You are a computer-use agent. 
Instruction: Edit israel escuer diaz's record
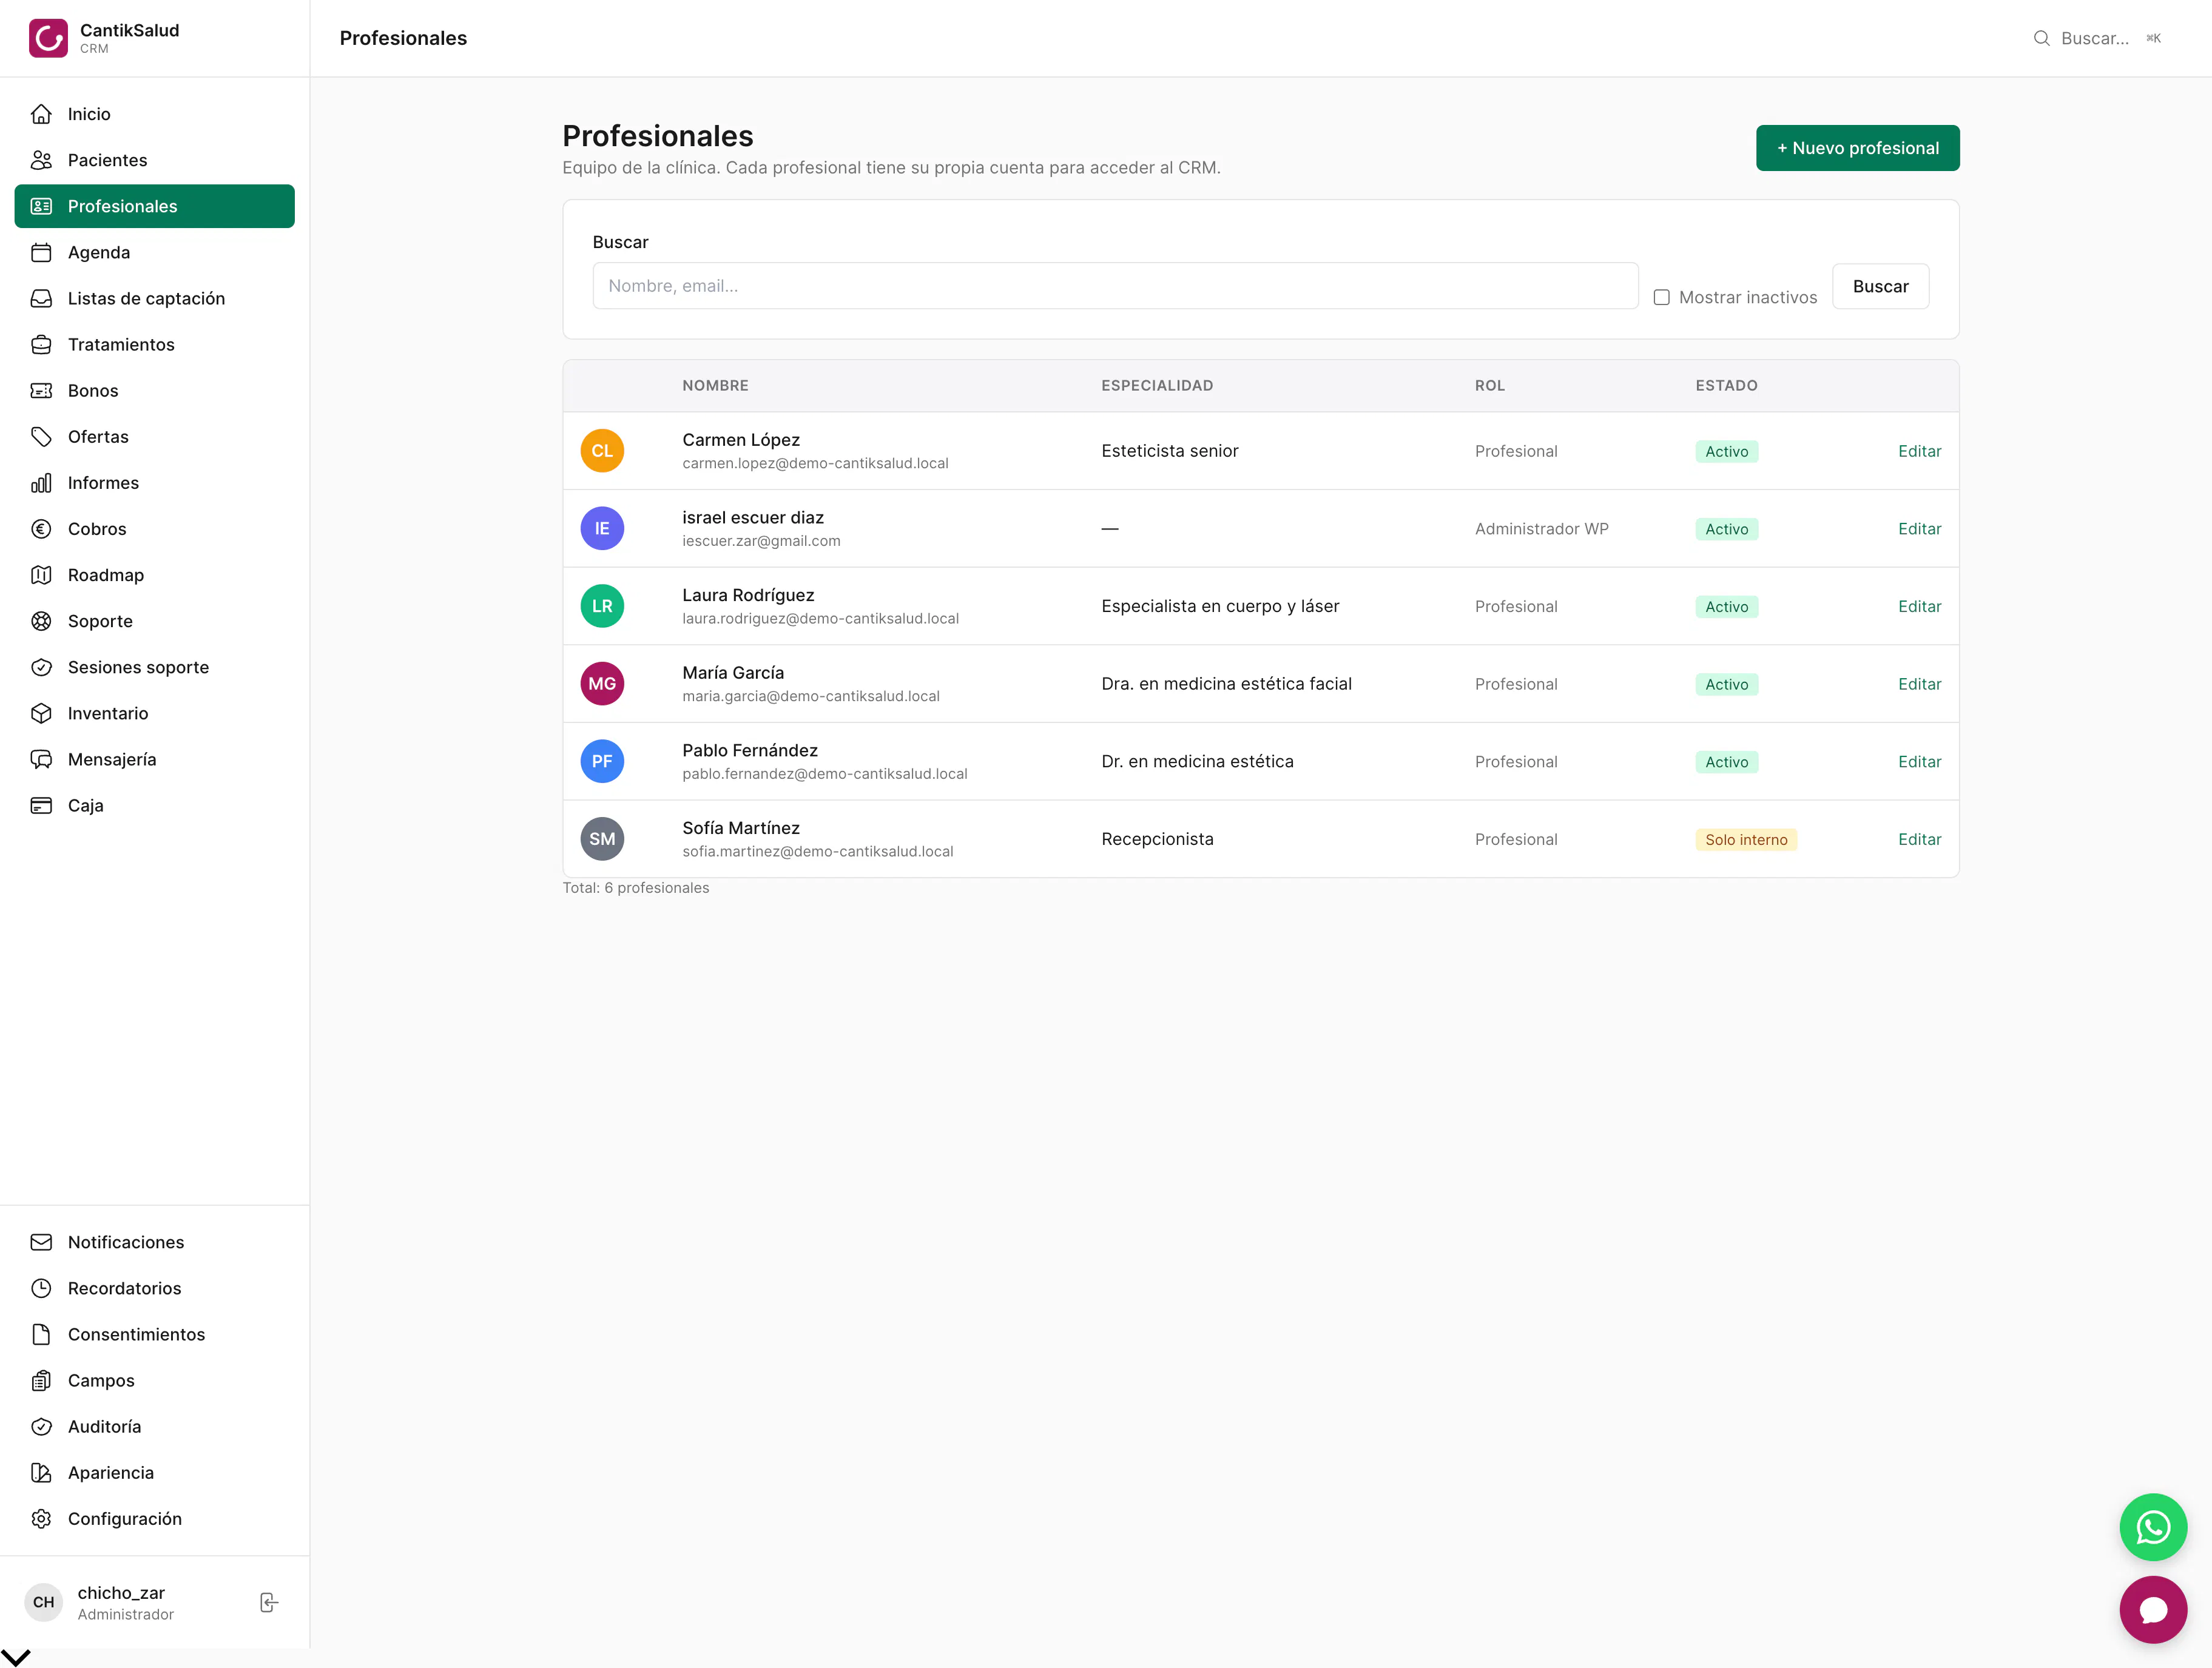coord(1919,529)
